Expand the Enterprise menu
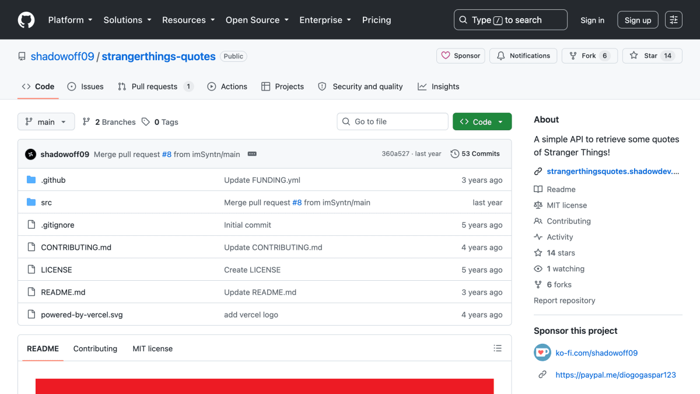Screen dimensions: 700x394 (x=325, y=20)
